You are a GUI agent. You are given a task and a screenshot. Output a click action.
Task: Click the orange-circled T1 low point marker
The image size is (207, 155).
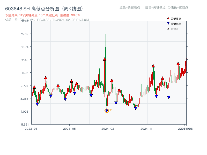coord(107,111)
